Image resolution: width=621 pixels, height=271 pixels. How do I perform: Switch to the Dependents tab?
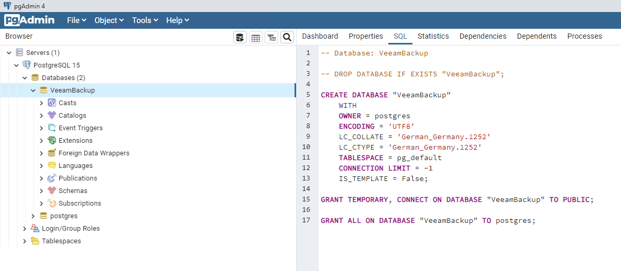[537, 37]
